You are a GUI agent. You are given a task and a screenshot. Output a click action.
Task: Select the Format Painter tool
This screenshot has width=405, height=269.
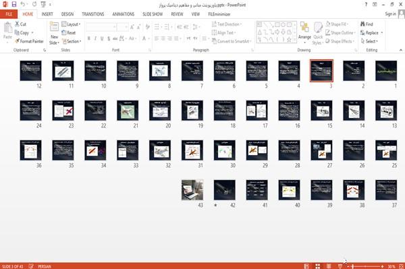pos(29,41)
